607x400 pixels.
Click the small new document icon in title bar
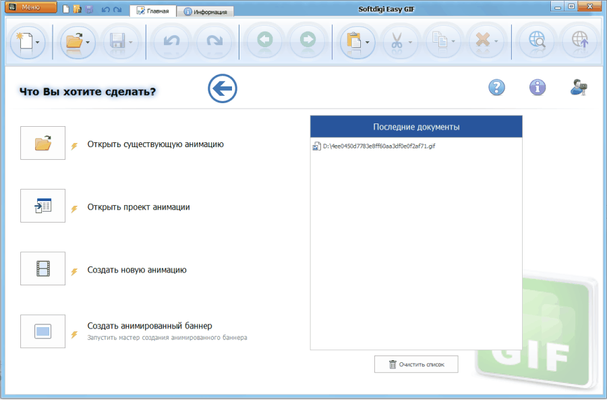tap(66, 9)
